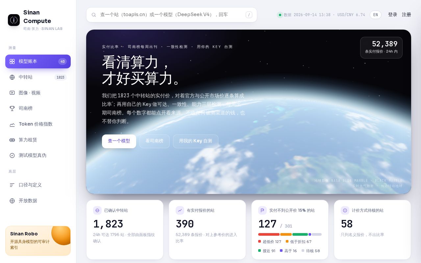Image resolution: width=421 pixels, height=263 pixels.
Task: Click the grid icon beside 模型账本
Action: (x=12, y=61)
